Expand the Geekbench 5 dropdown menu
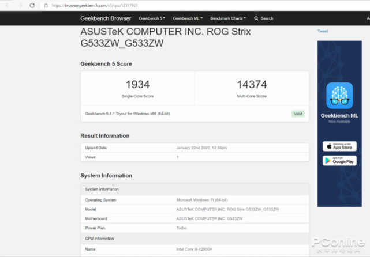Image resolution: width=370 pixels, height=257 pixels. (x=152, y=18)
